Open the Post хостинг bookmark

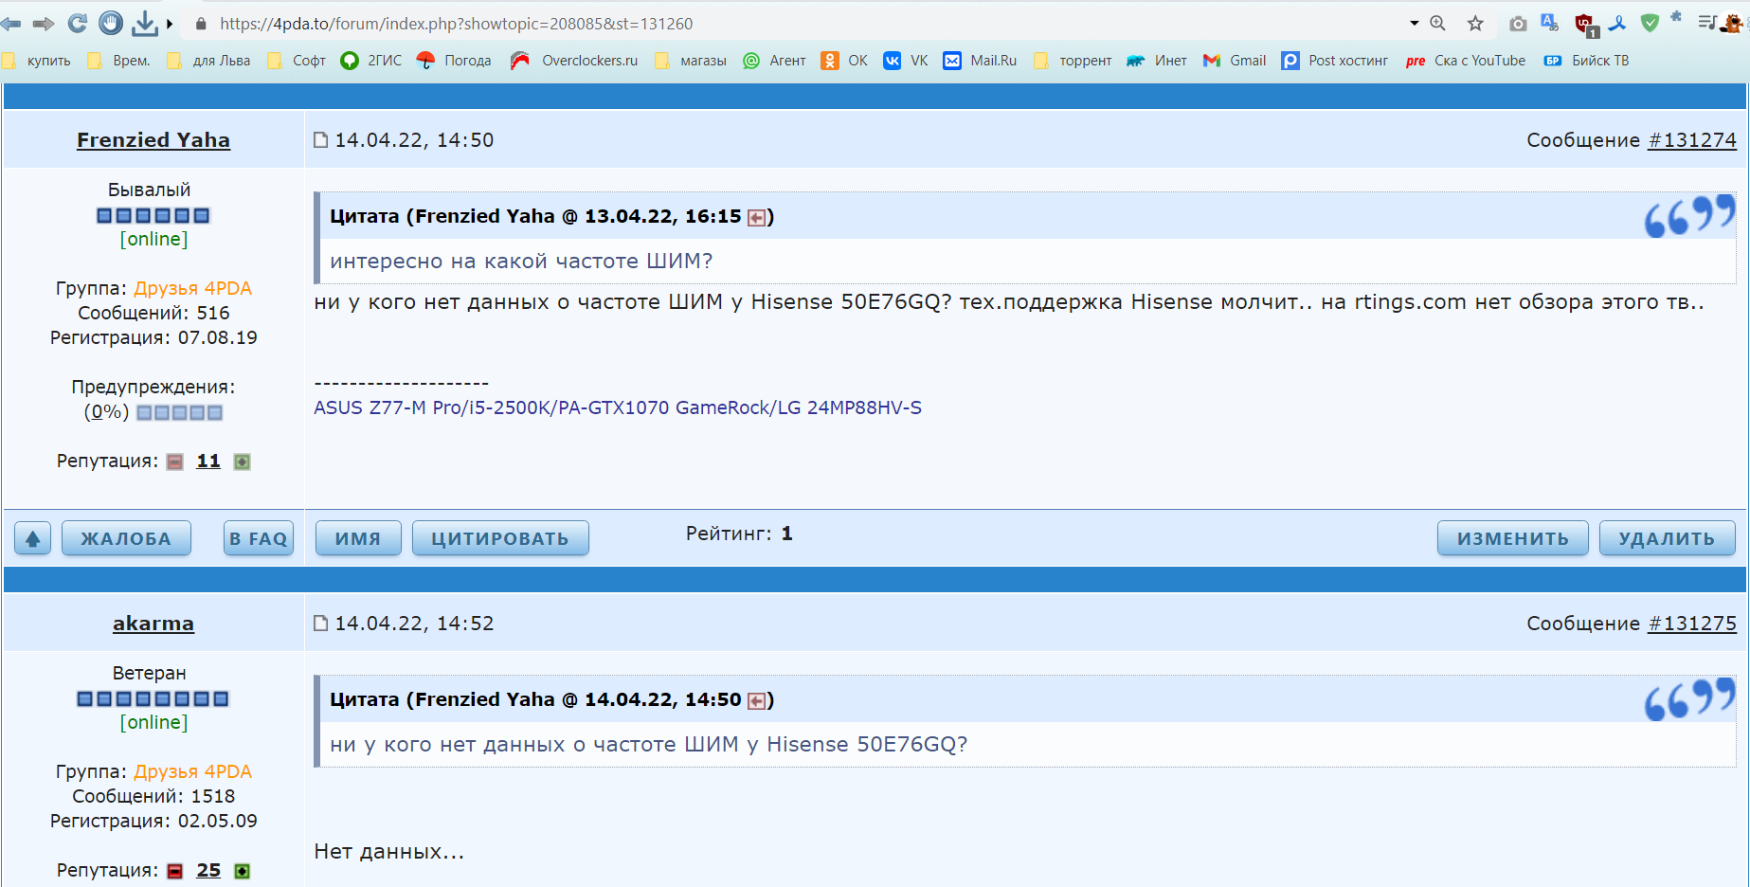[x=1334, y=61]
